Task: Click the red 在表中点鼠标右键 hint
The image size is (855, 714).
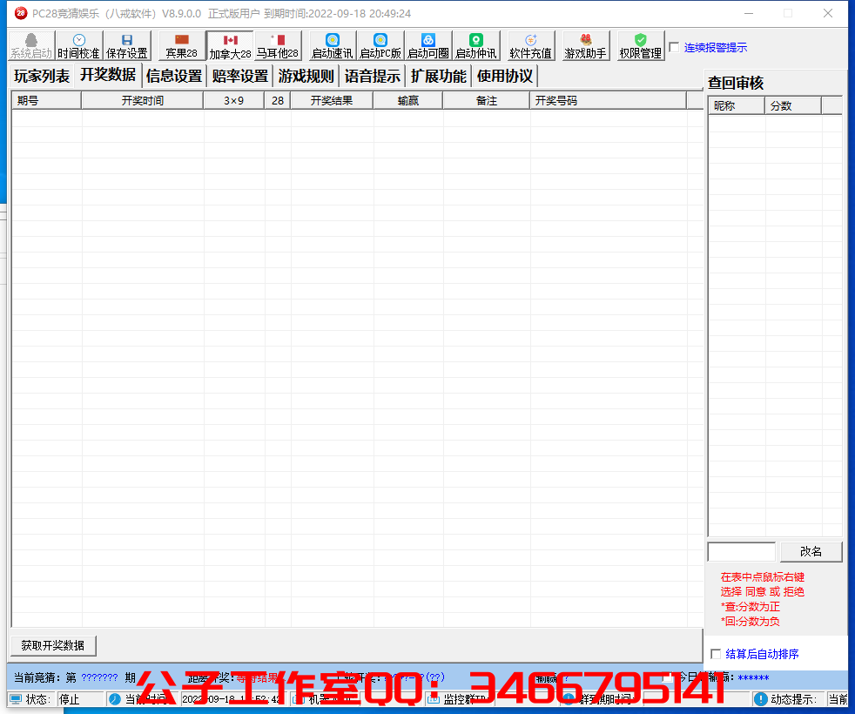Action: pos(763,577)
